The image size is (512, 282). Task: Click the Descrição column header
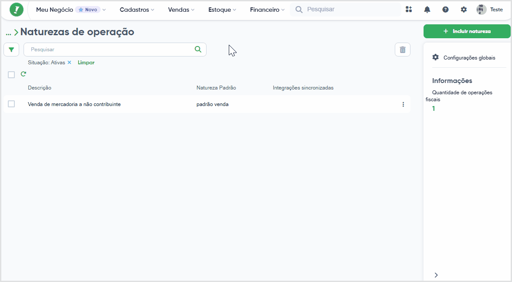(40, 88)
